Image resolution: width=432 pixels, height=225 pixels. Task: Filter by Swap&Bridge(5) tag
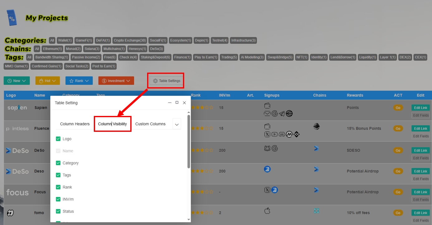coord(280,57)
